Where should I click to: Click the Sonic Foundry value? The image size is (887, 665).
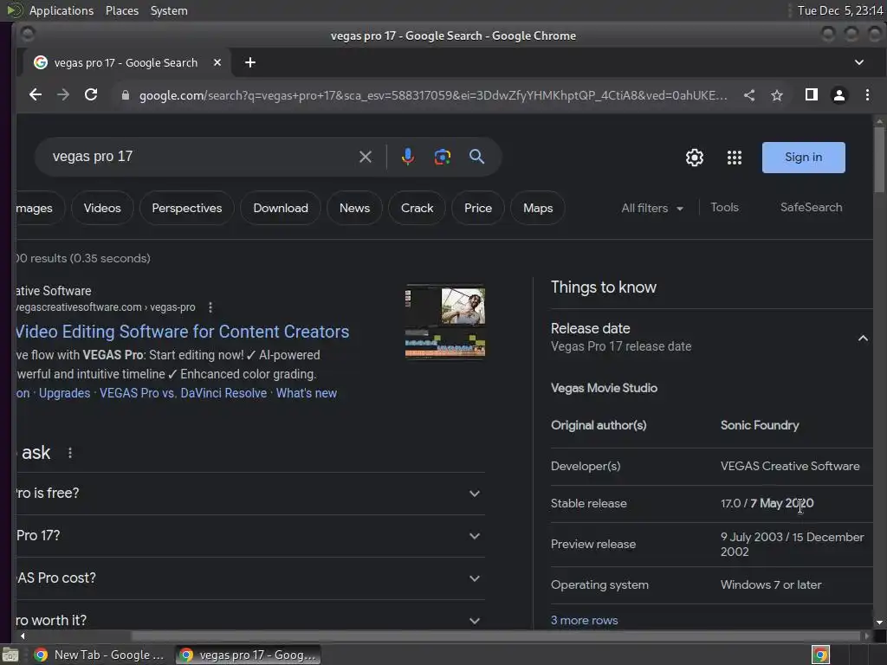tap(760, 425)
